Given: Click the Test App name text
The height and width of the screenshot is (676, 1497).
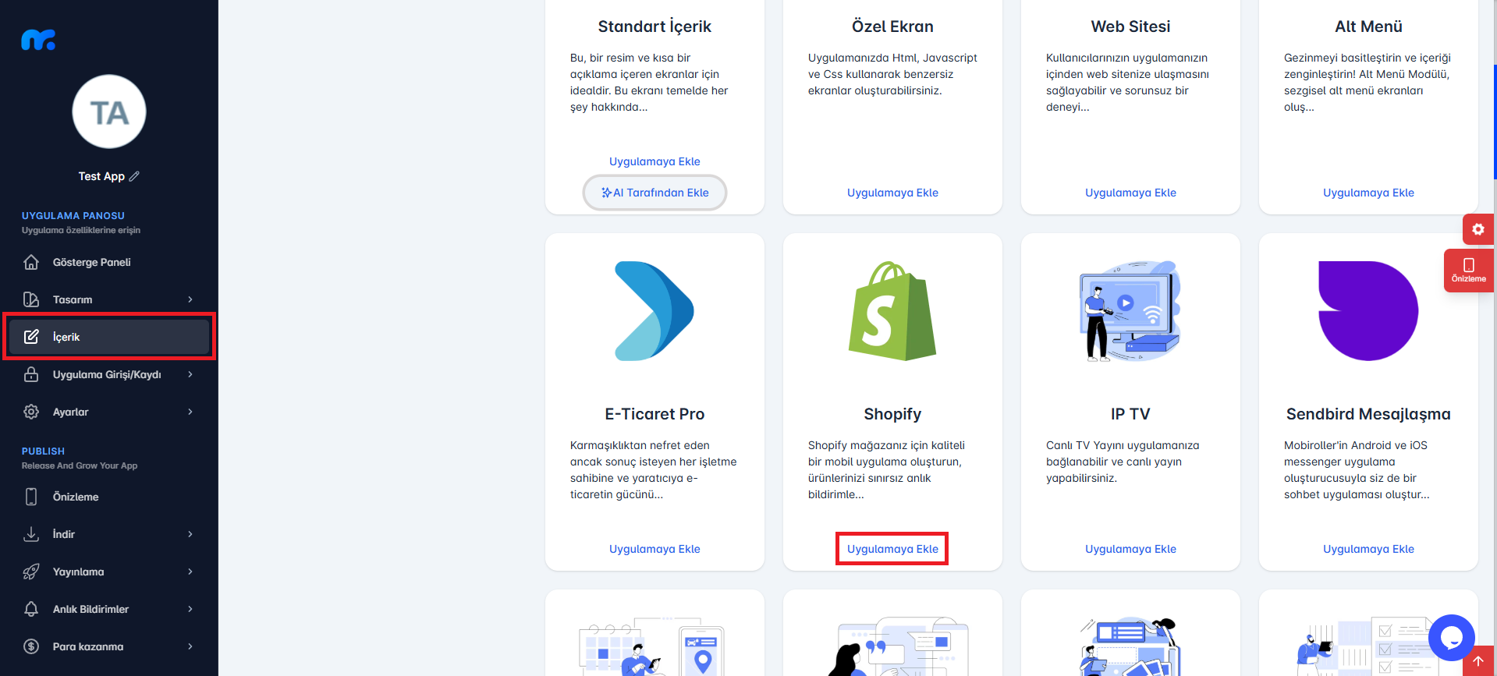Looking at the screenshot, I should pyautogui.click(x=101, y=176).
